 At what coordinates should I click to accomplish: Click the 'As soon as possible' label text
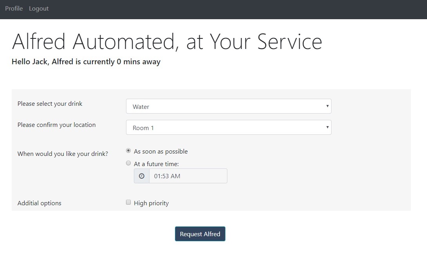point(161,152)
